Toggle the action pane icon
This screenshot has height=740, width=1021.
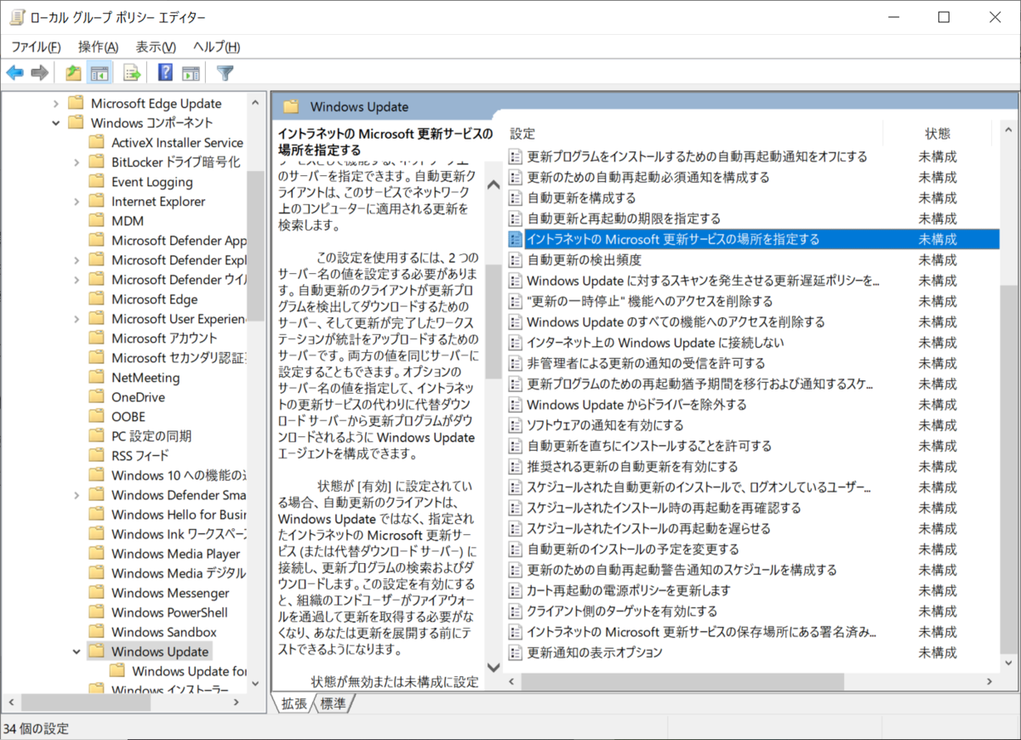pyautogui.click(x=191, y=72)
